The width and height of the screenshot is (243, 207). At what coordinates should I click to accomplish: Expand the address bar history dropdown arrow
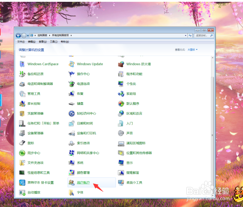tap(186, 36)
